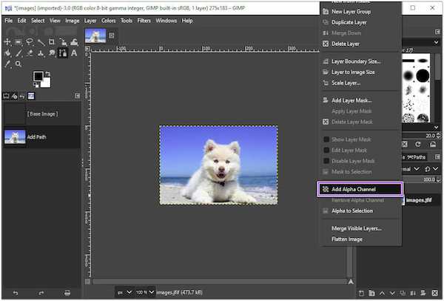Click the navigate image display icon
Viewport: 444px width, 301px height.
351,281
